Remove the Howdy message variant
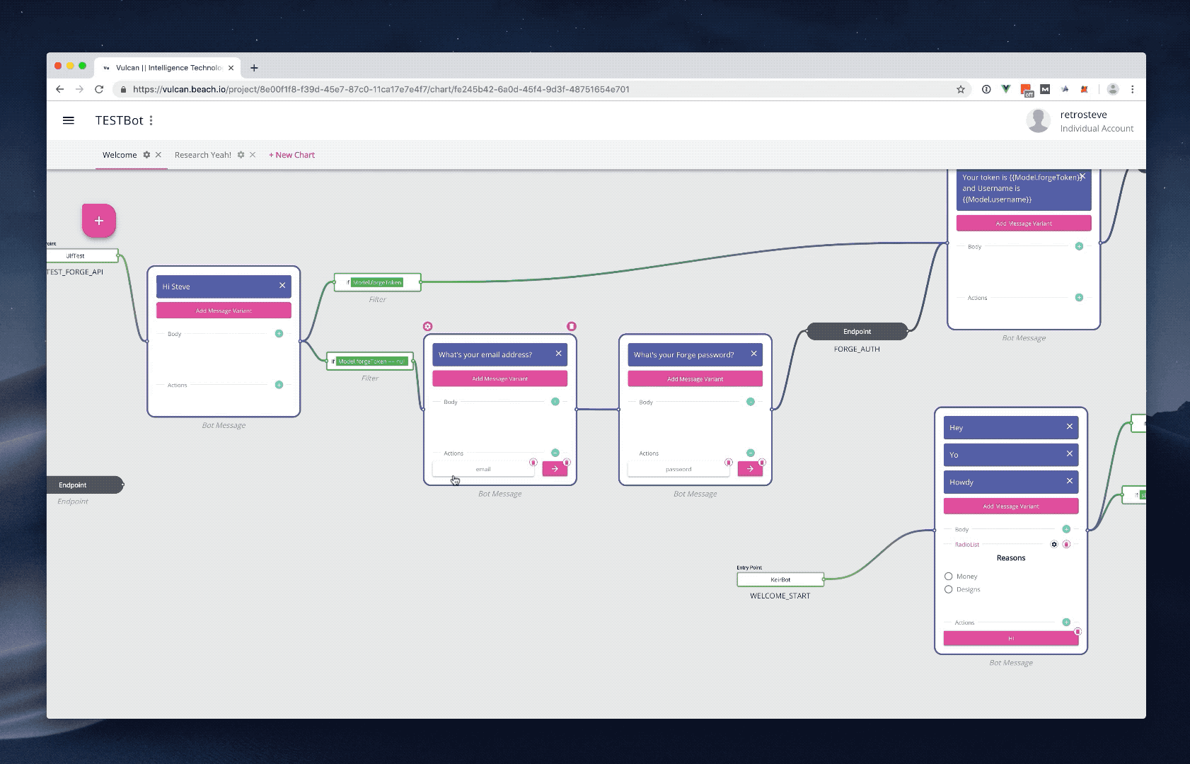Screen dimensions: 1190x764 click(x=1069, y=481)
